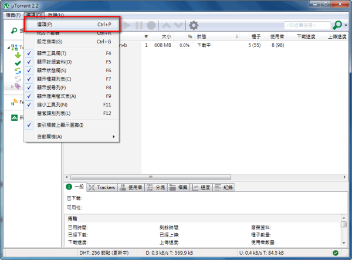Sort by the 上傳速度 column header
Image resolution: width=352 pixels, height=260 pixels.
pos(333,36)
